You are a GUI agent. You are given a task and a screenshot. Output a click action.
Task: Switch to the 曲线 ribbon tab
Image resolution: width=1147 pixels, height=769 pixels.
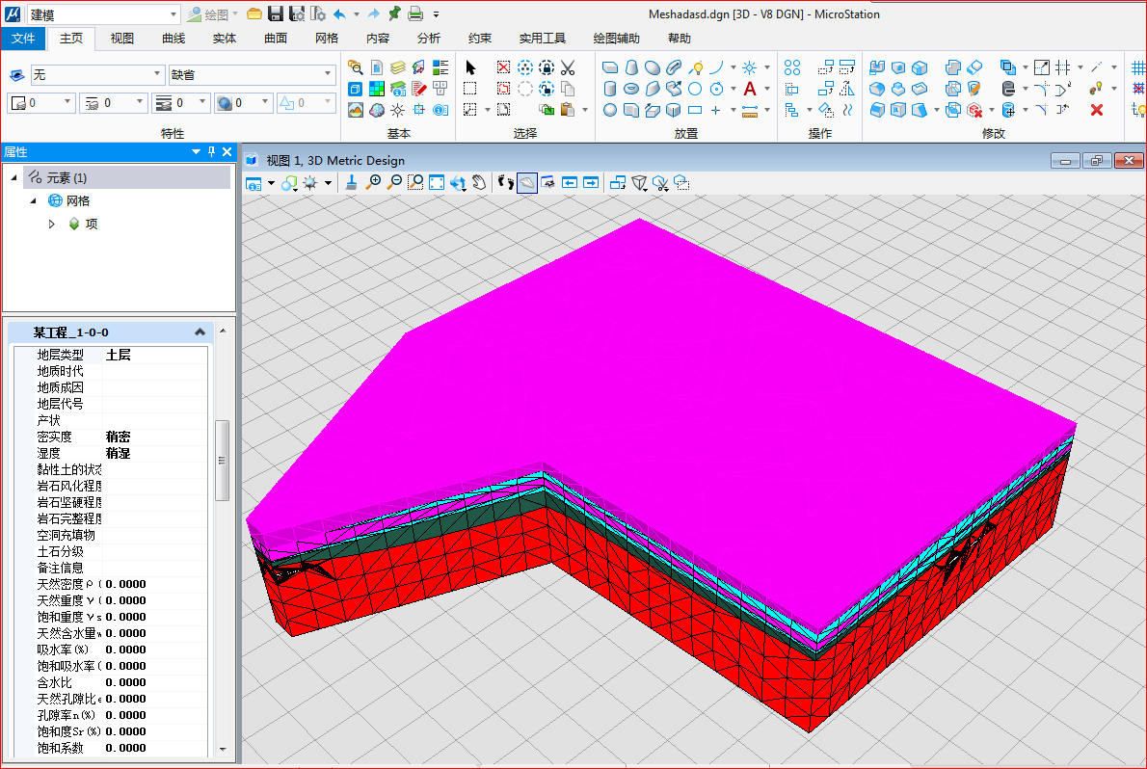click(x=173, y=38)
